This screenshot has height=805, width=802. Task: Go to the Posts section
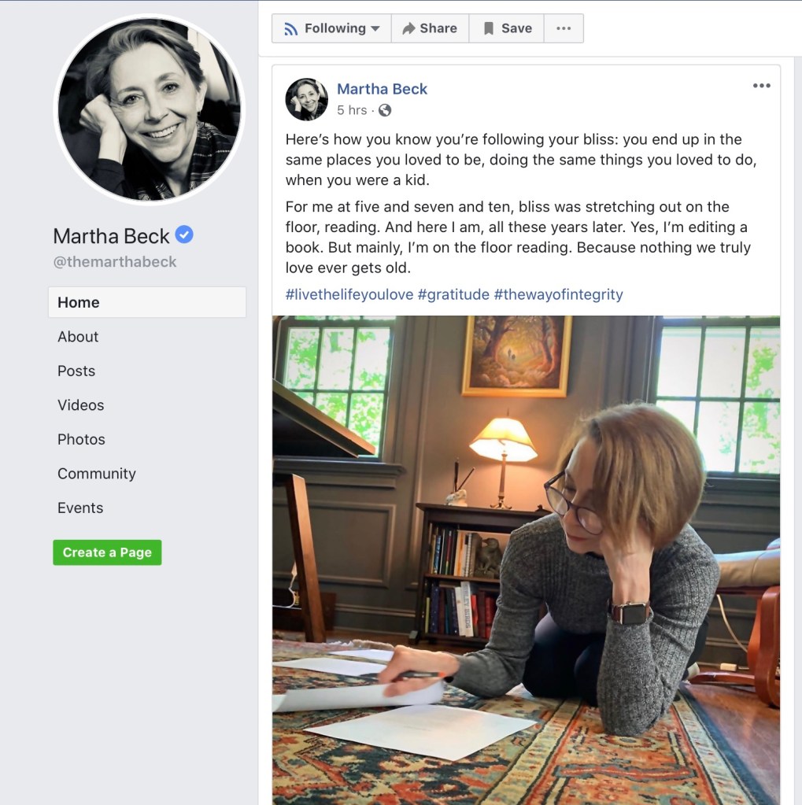coord(76,371)
